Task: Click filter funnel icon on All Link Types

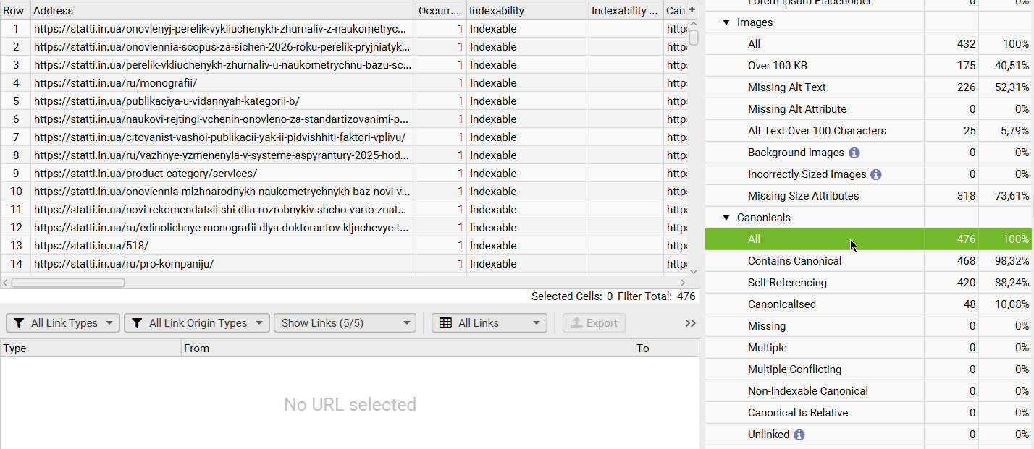Action: [19, 323]
